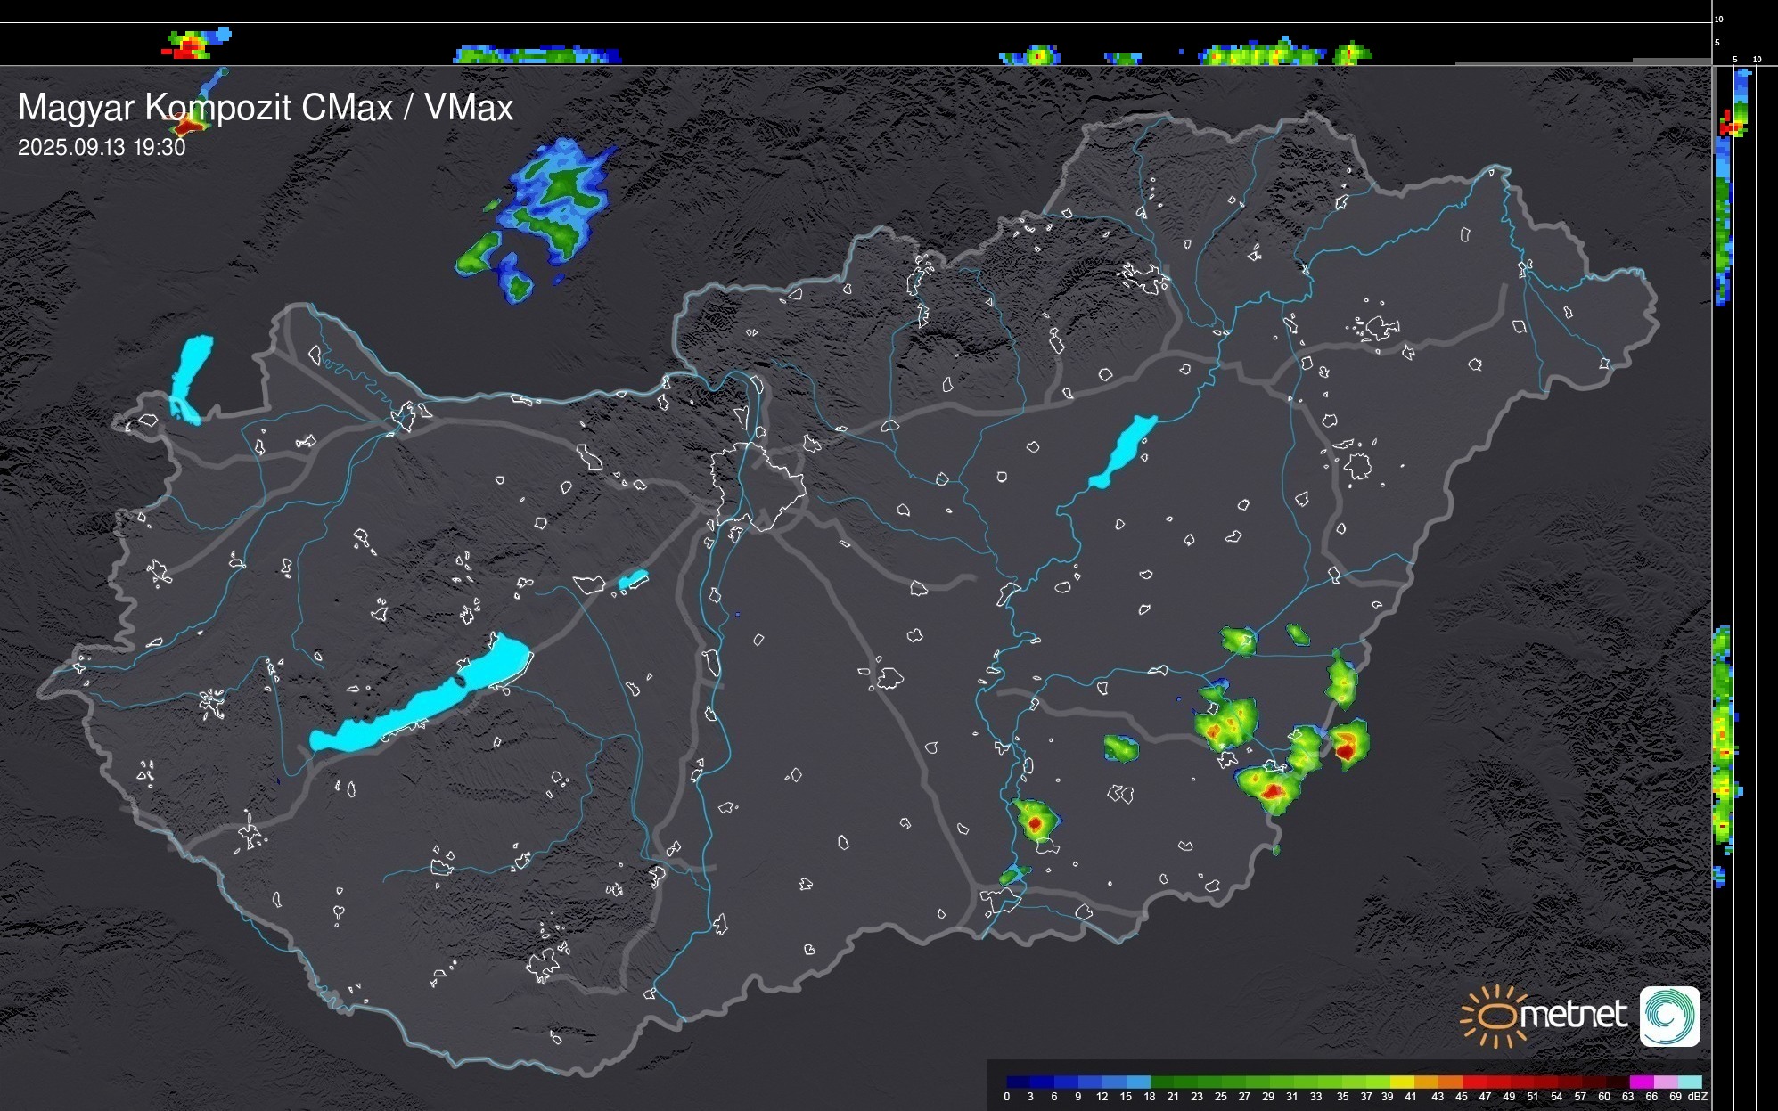Click the westernmost red-core storm cell in southeast Hungary
The height and width of the screenshot is (1111, 1778).
pyautogui.click(x=1035, y=823)
